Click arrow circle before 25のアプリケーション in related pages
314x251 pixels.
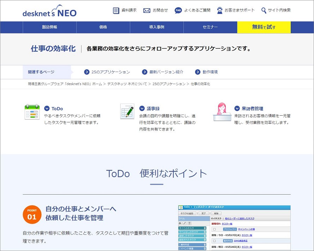pos(87,72)
